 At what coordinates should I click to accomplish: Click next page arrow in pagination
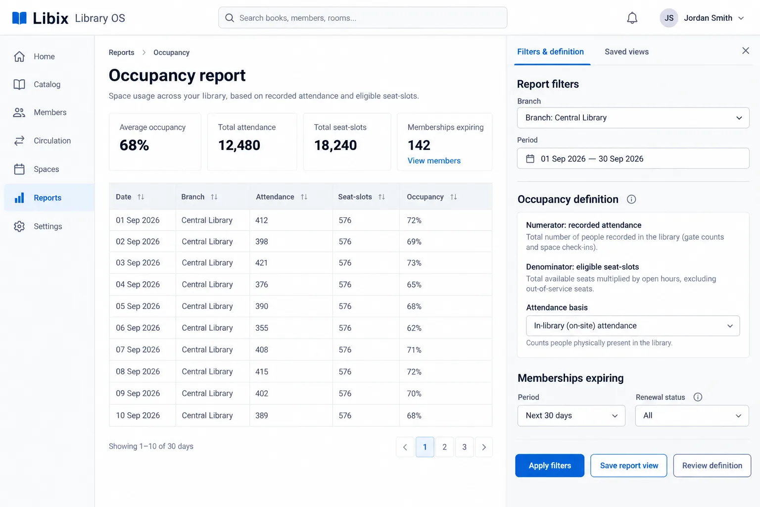click(x=484, y=447)
